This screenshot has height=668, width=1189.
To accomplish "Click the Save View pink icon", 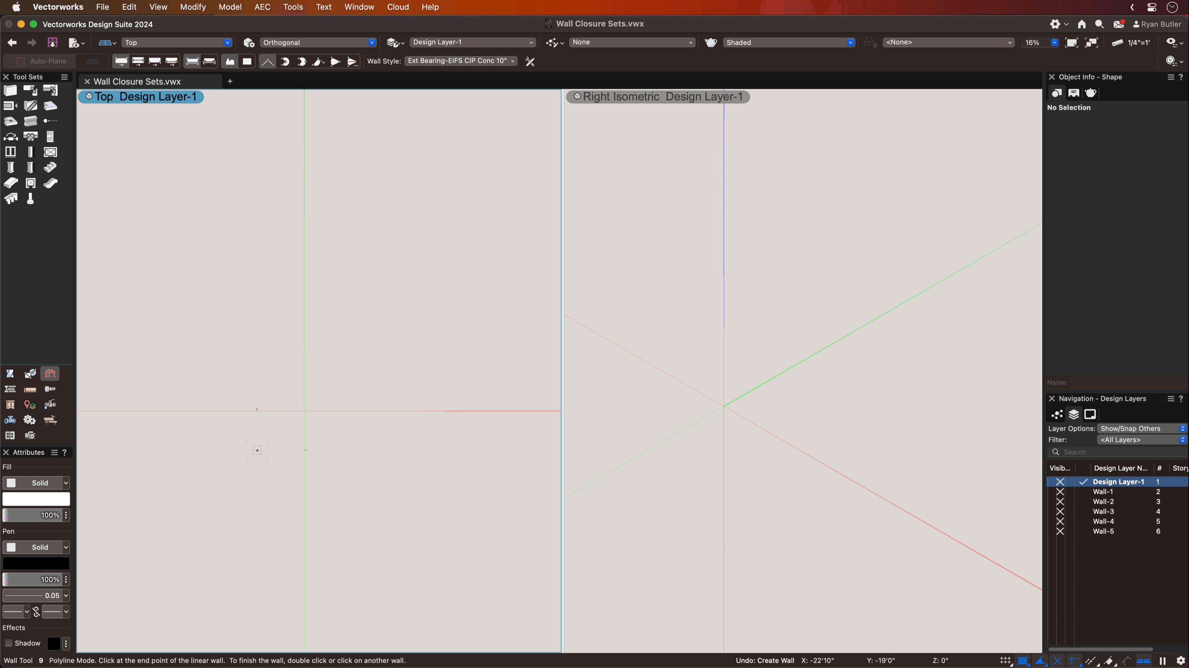I will (x=52, y=42).
